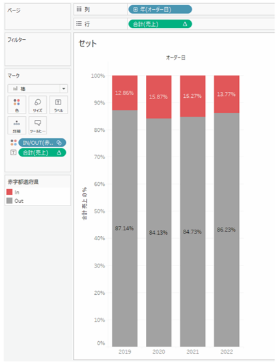Open the サイズ (Size) mark card
The image size is (278, 364).
coord(38,104)
